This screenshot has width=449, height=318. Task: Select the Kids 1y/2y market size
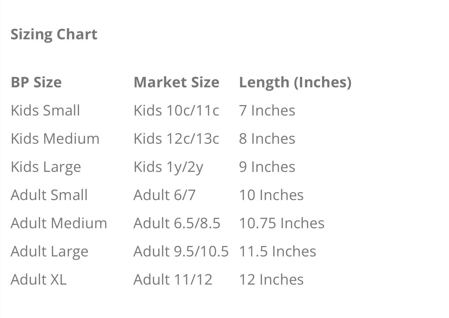coord(168,167)
